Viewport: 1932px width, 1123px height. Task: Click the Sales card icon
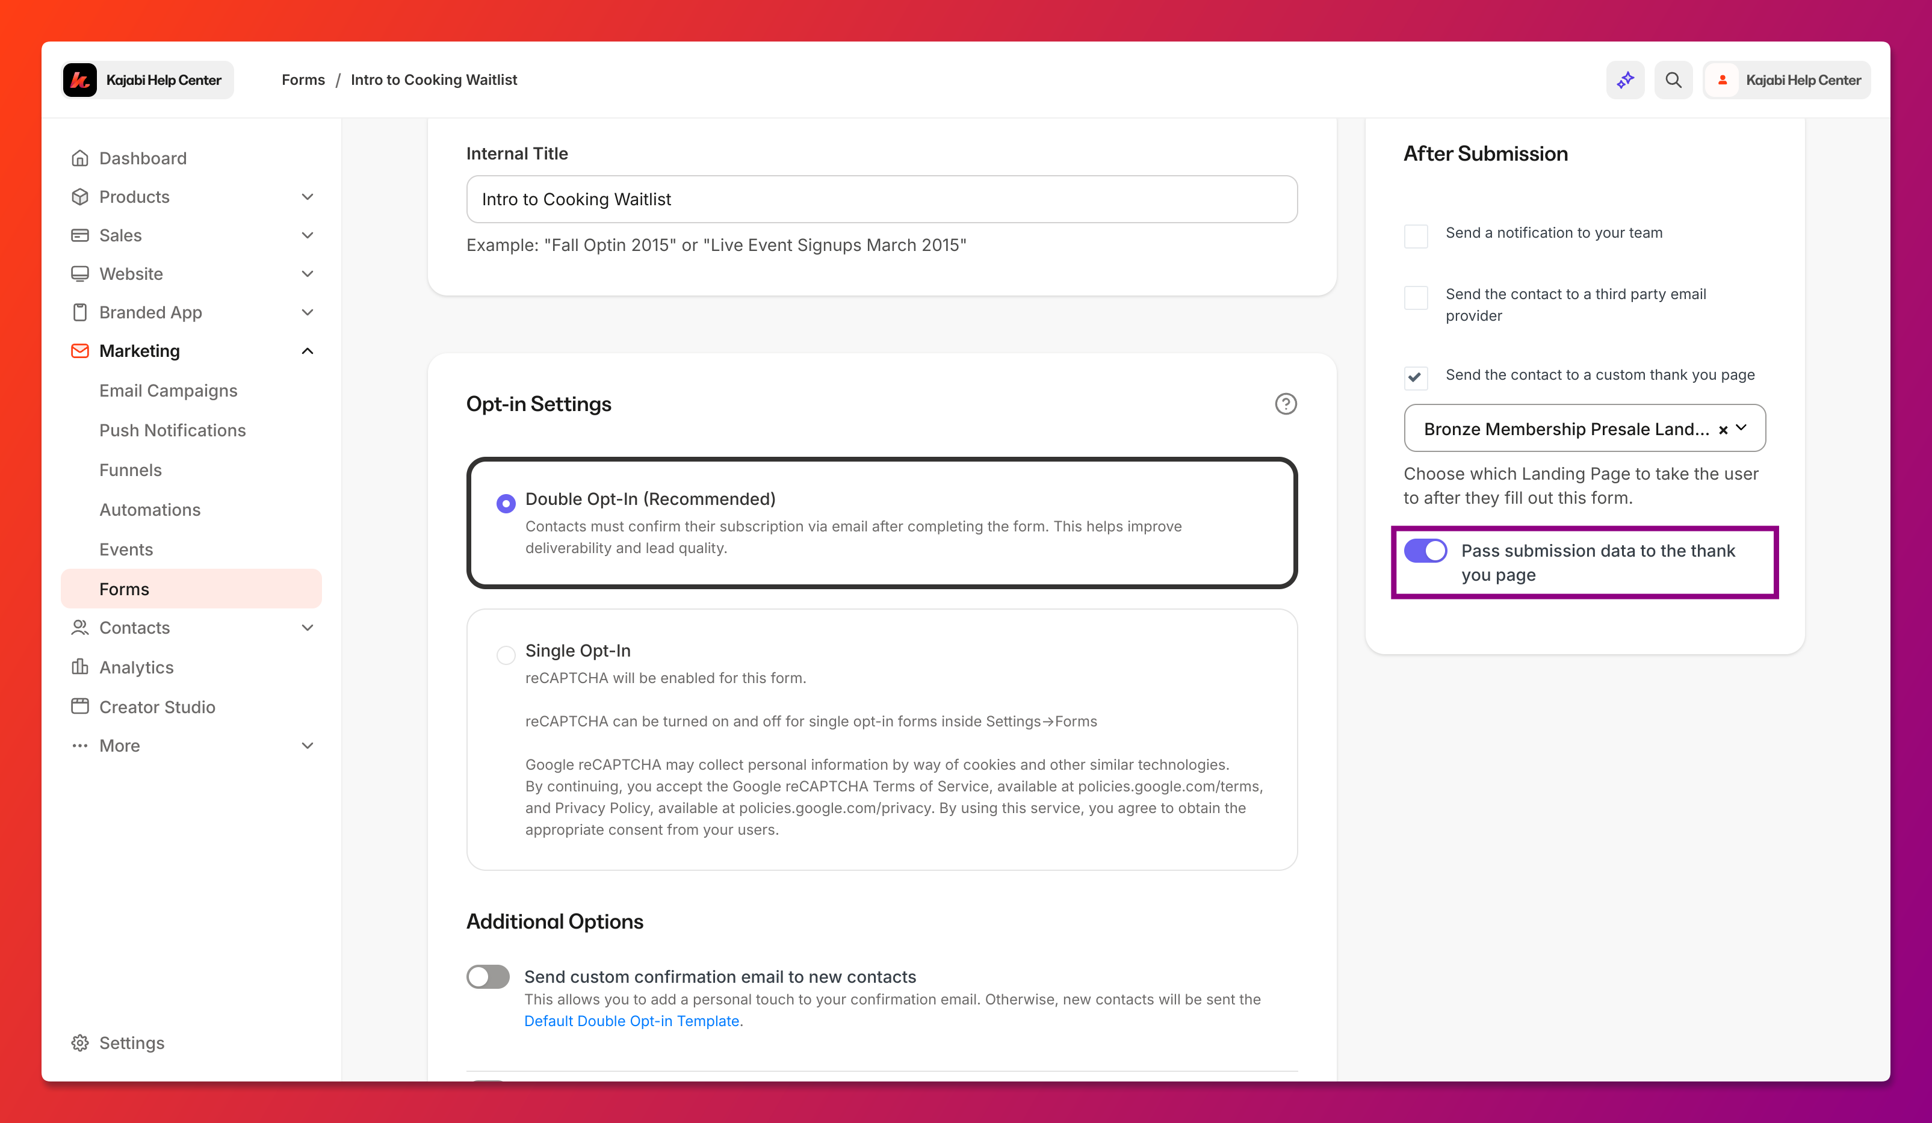click(79, 235)
